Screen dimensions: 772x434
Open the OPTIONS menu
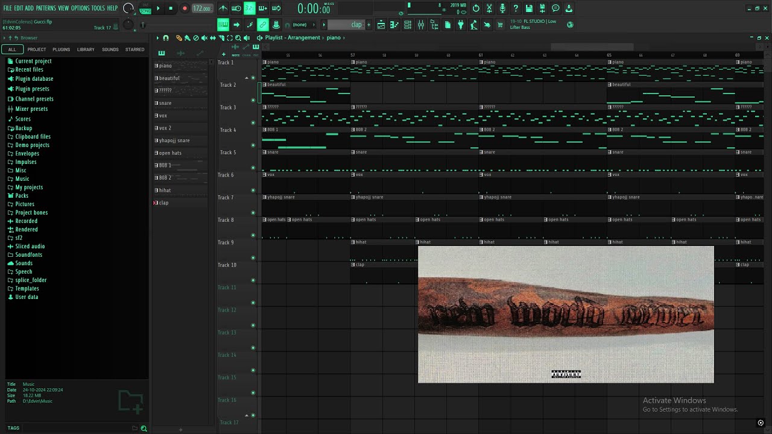pos(80,8)
